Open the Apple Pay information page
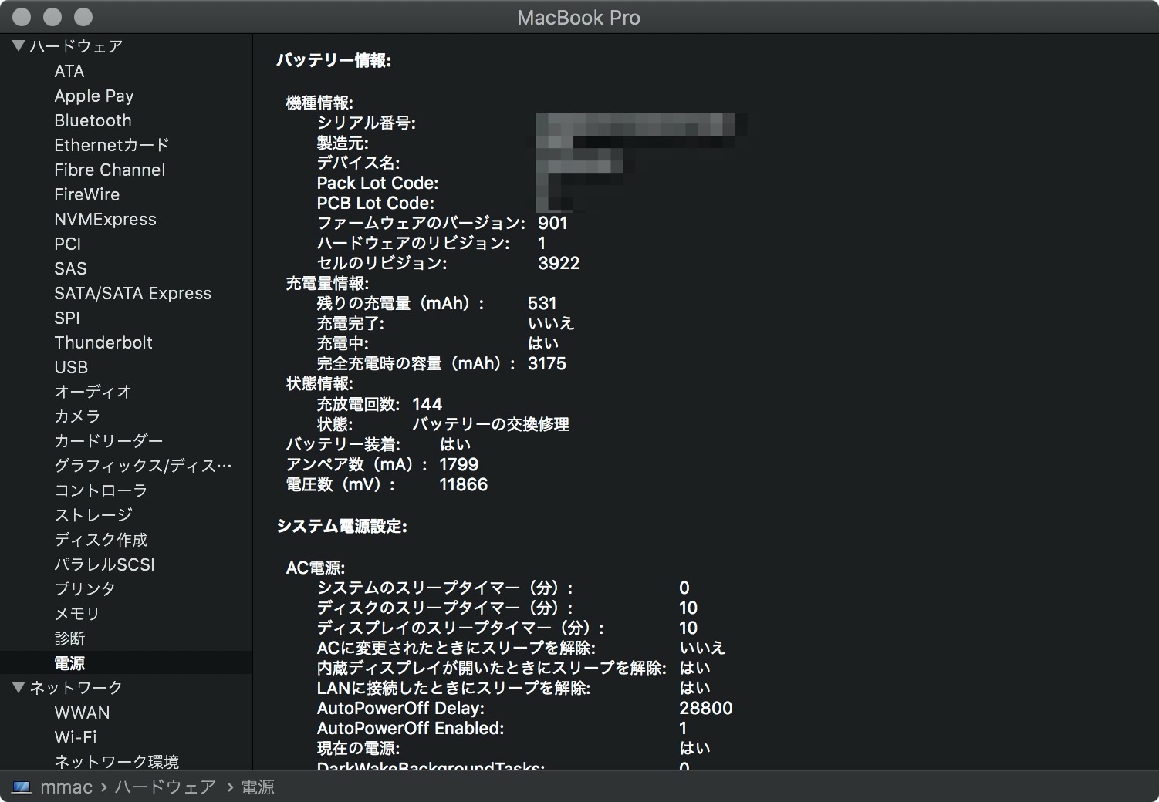Viewport: 1159px width, 802px height. [93, 96]
